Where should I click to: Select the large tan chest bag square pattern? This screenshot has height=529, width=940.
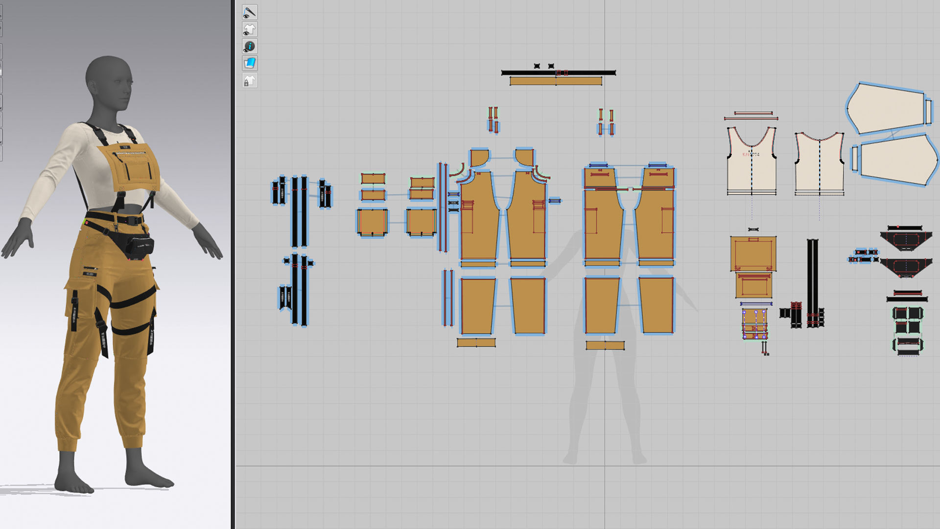tap(753, 254)
